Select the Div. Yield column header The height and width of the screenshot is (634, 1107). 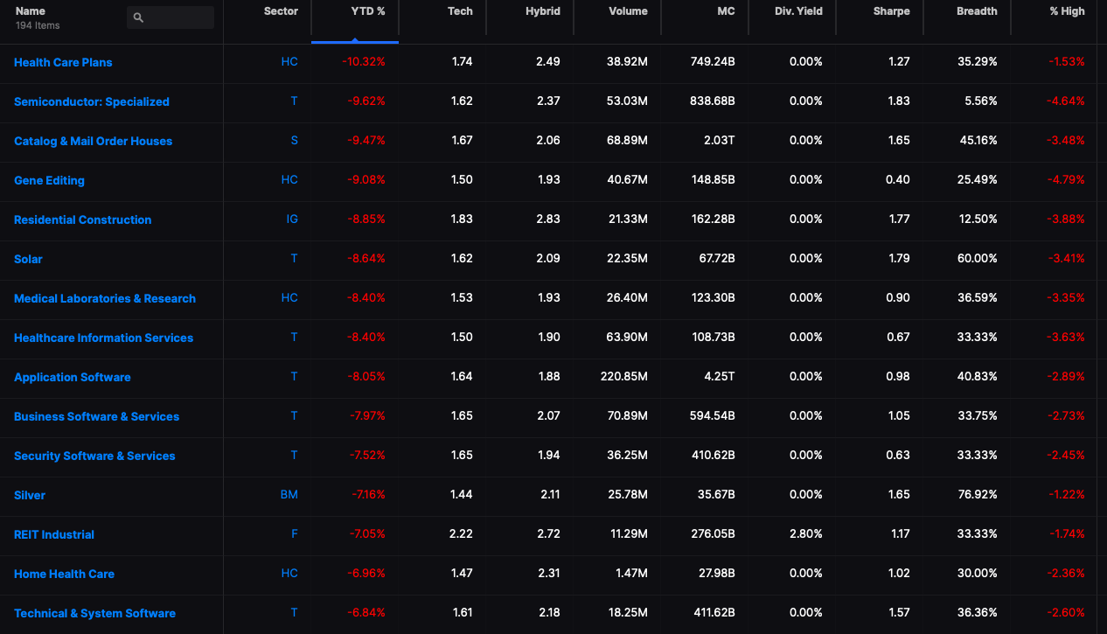[x=798, y=11]
